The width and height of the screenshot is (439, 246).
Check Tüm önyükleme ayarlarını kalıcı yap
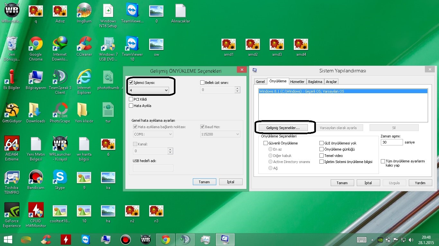tap(383, 161)
